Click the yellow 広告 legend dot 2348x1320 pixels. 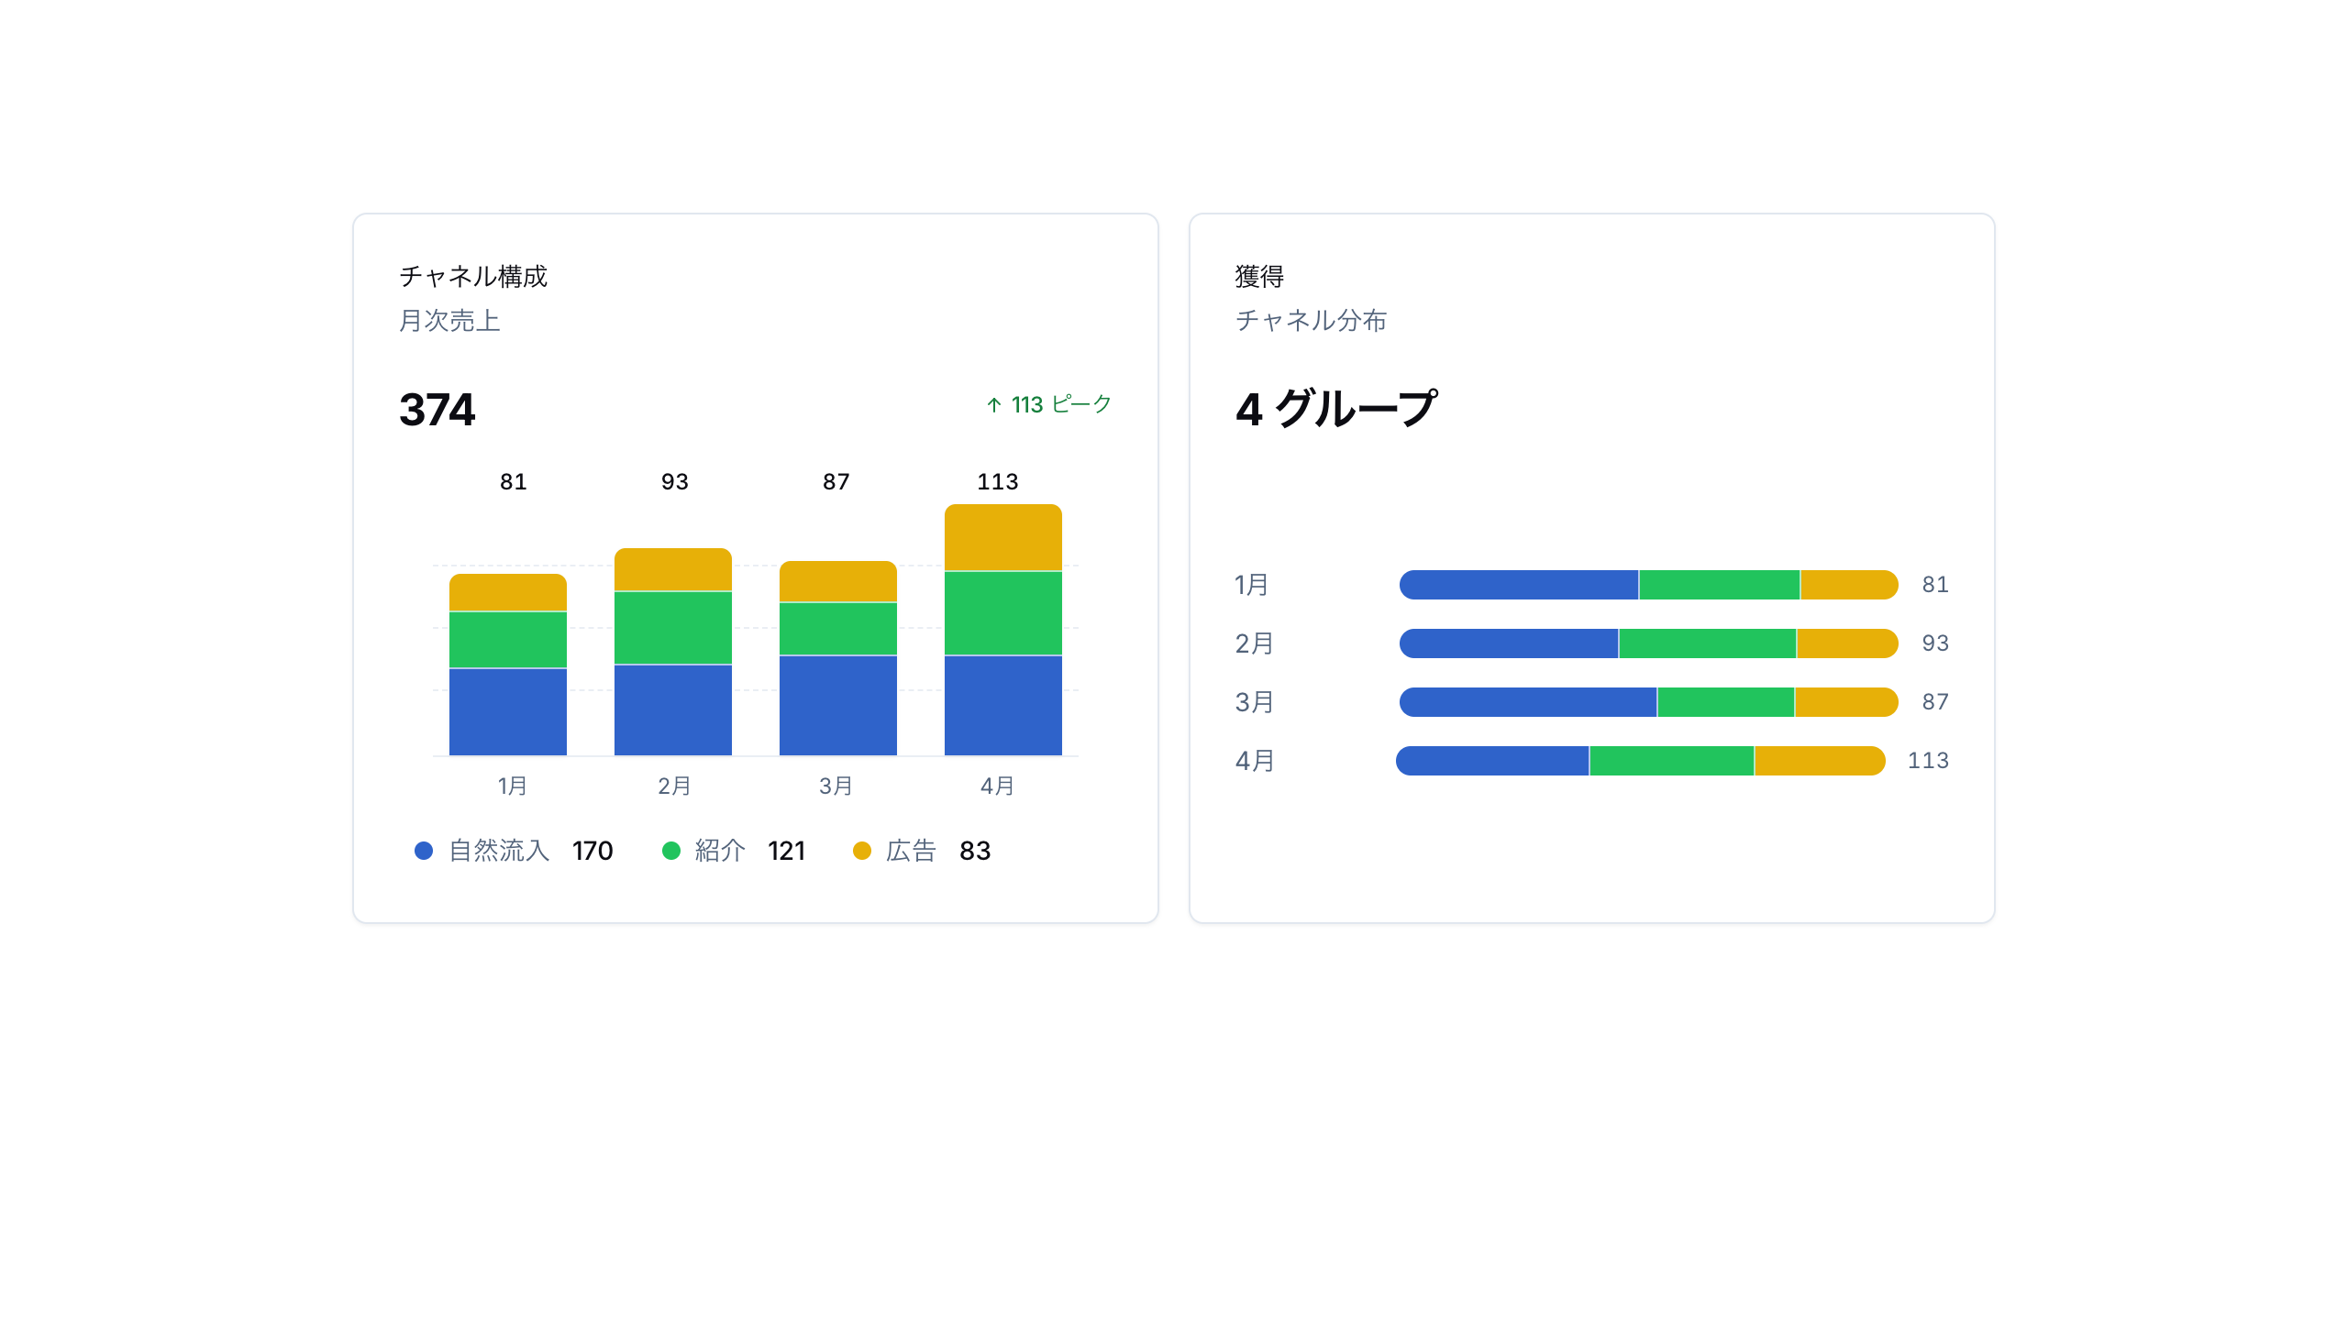click(x=862, y=851)
